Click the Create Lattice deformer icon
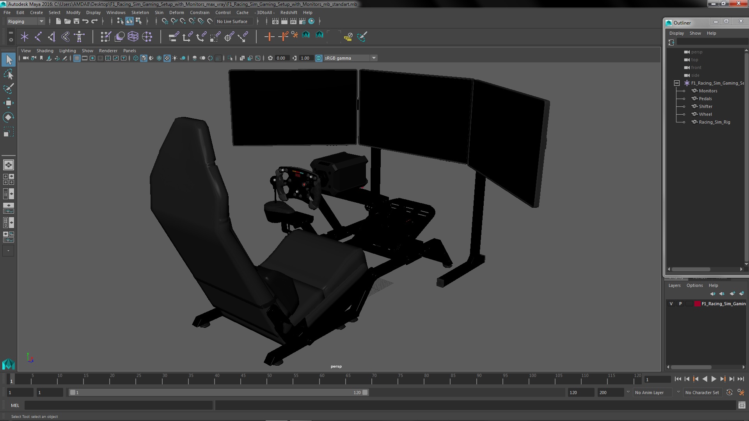 pyautogui.click(x=133, y=37)
